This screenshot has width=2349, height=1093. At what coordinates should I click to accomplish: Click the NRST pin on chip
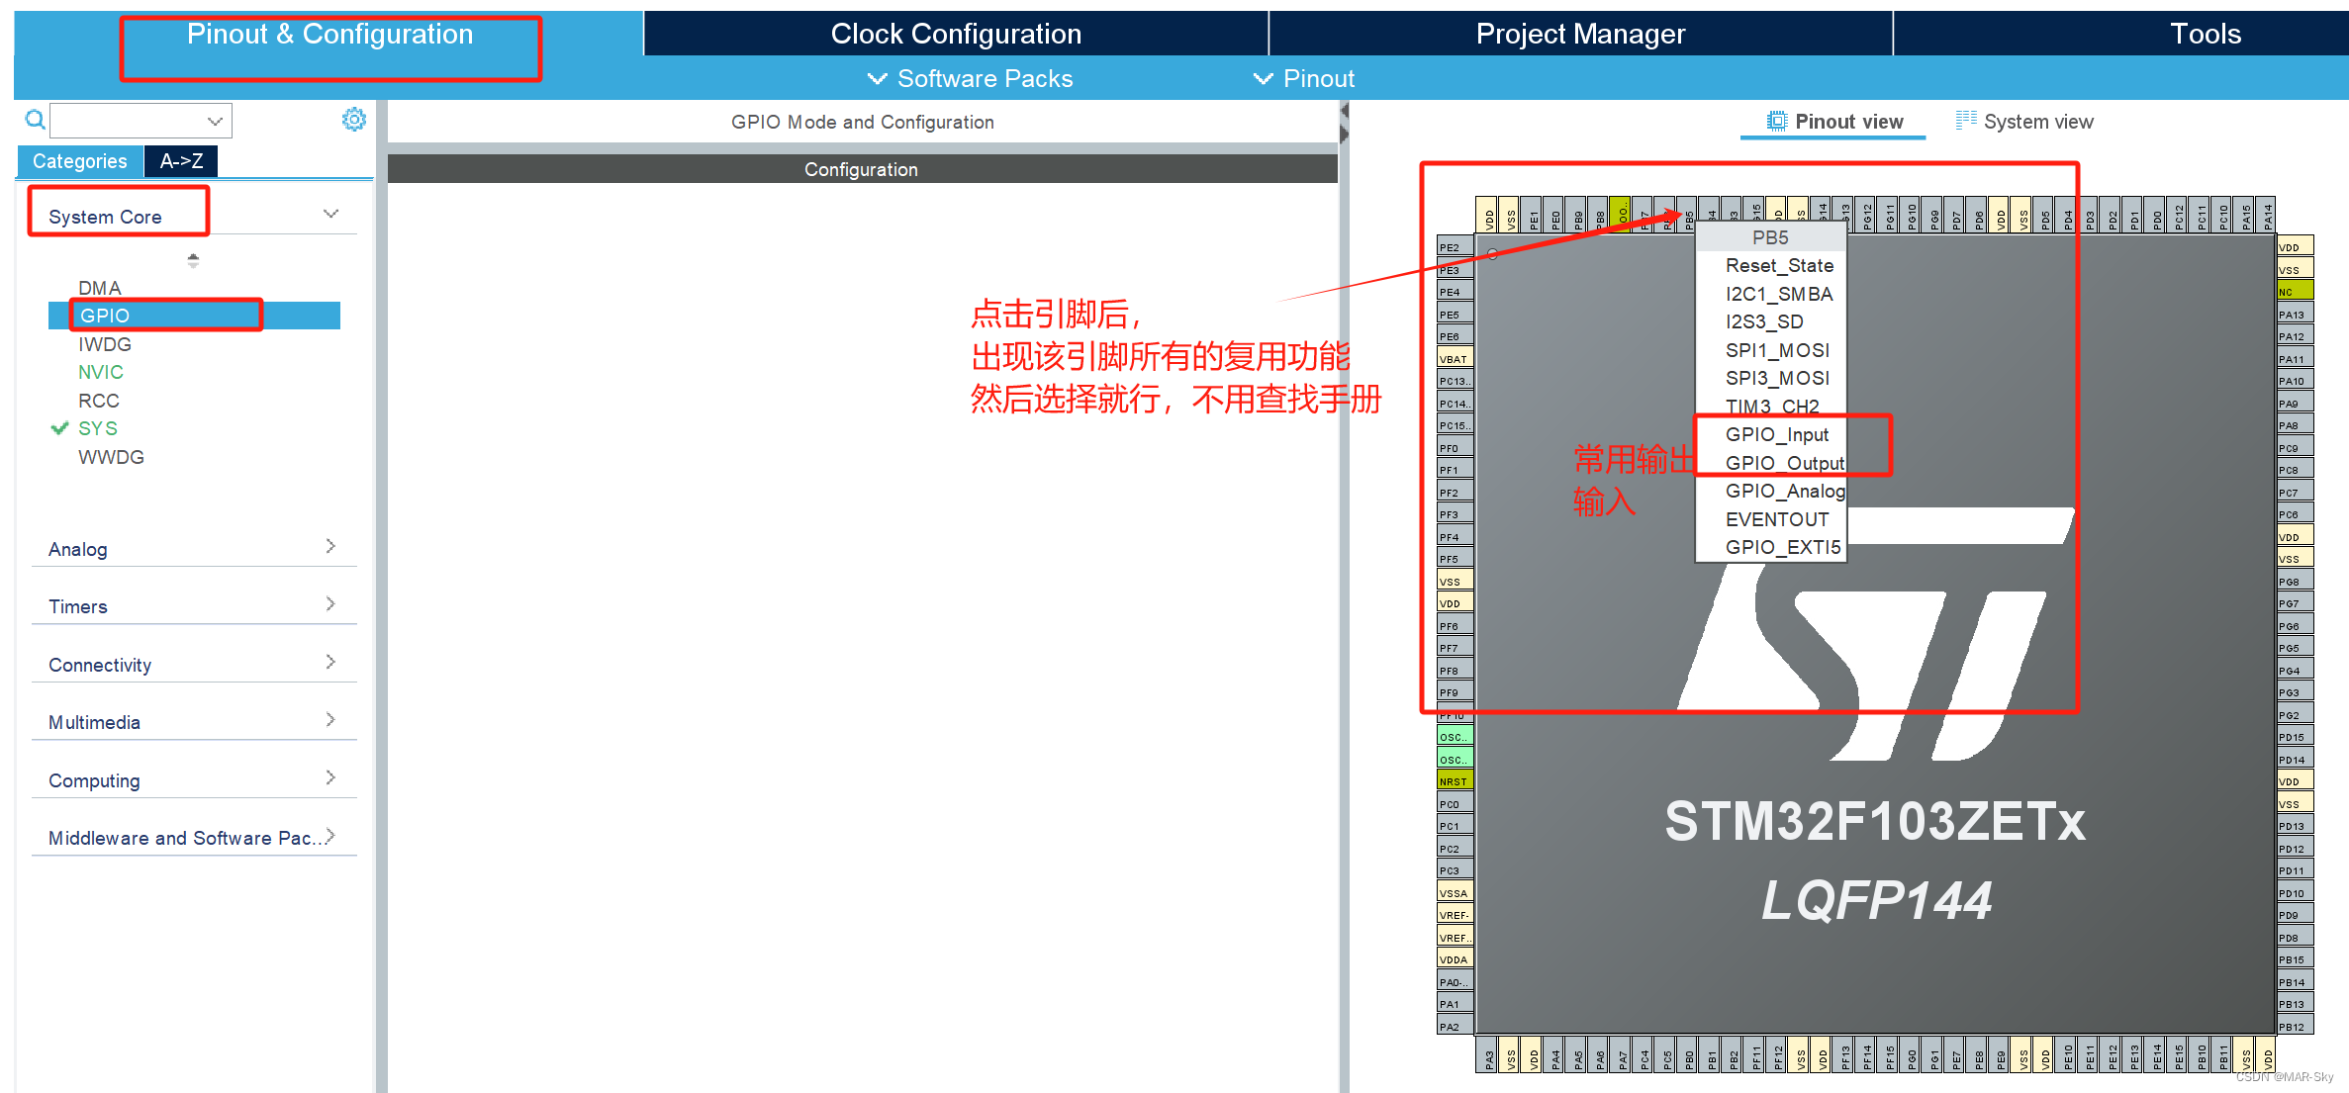click(x=1455, y=781)
